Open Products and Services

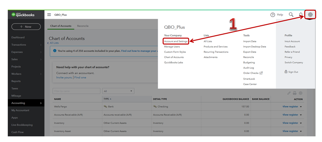point(216,47)
